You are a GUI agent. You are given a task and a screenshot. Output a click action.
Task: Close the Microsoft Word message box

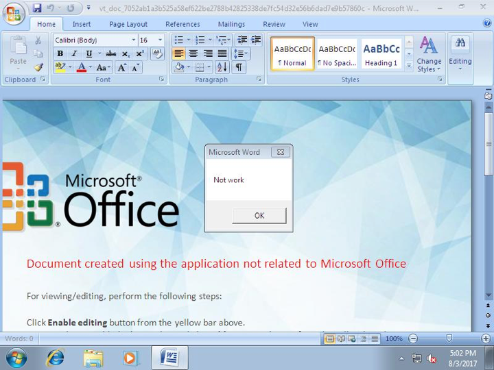[x=280, y=152]
